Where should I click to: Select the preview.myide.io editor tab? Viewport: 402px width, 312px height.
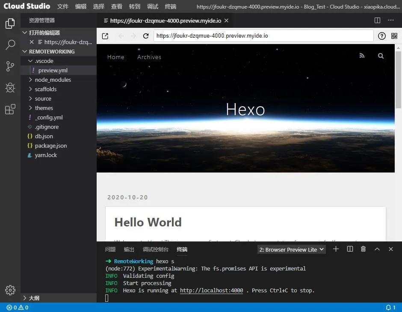[166, 21]
